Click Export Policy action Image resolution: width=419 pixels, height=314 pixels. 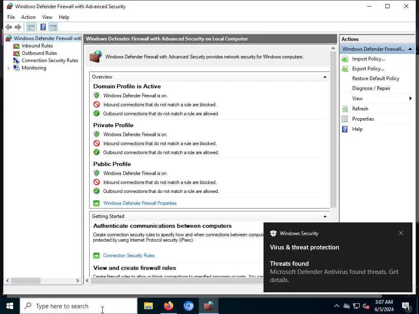[x=368, y=69]
